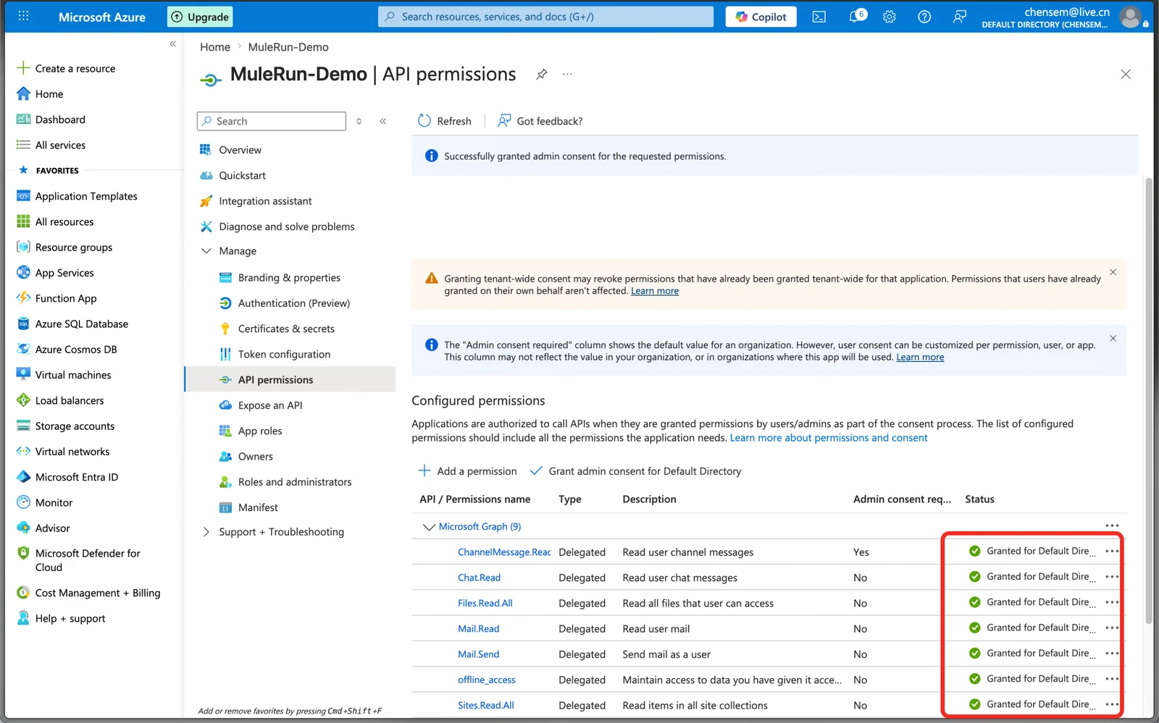Open the account avatar menu

click(x=1131, y=17)
